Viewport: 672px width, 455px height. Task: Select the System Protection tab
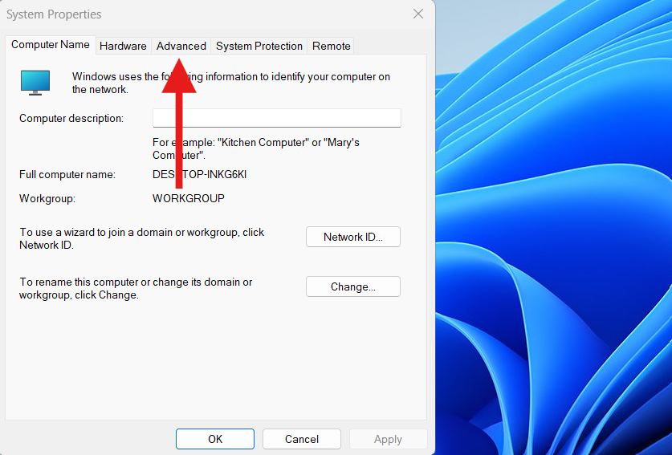coord(259,46)
